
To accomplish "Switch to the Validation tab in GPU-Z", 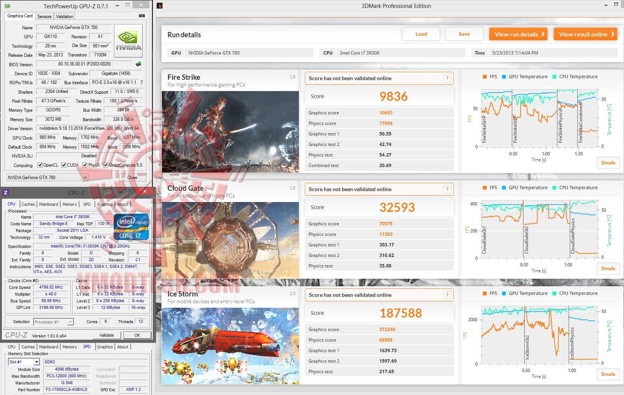I will (x=65, y=17).
